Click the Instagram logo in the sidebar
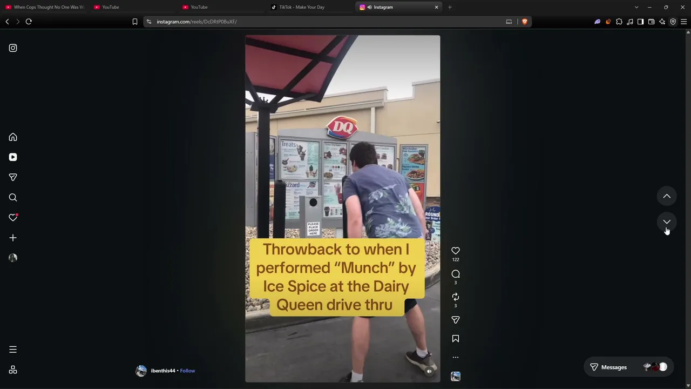This screenshot has height=389, width=691. pos(13,48)
